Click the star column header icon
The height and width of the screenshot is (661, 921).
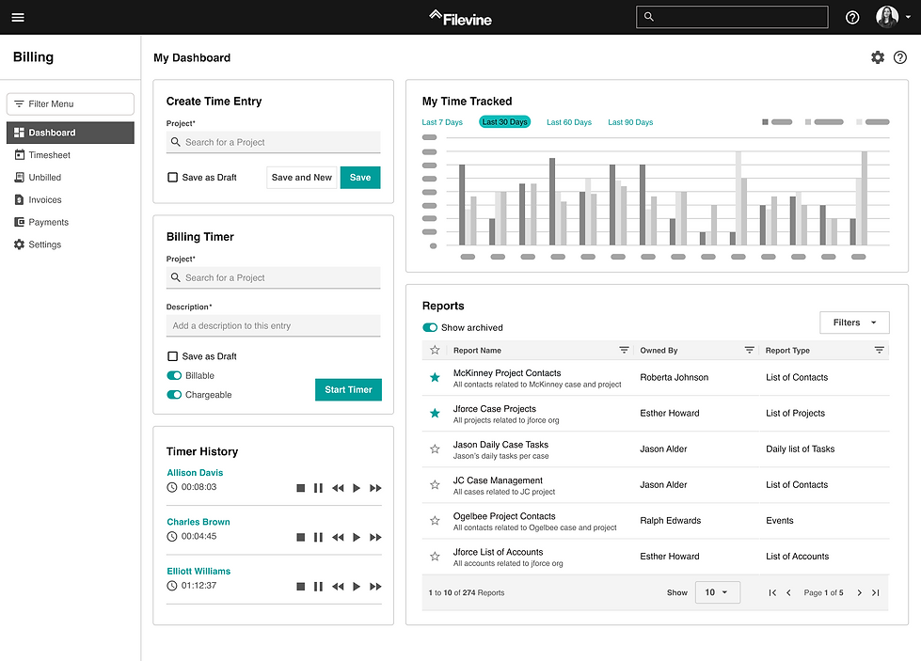point(435,350)
